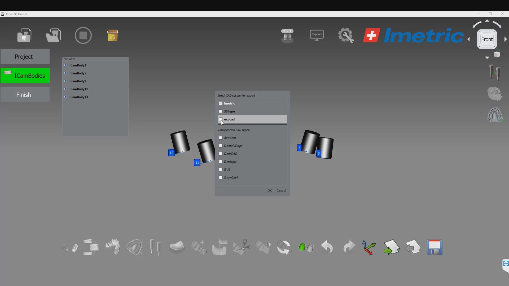Viewport: 509px width, 286px height.
Task: Select scan body label 5 in viewport
Action: tap(299, 148)
